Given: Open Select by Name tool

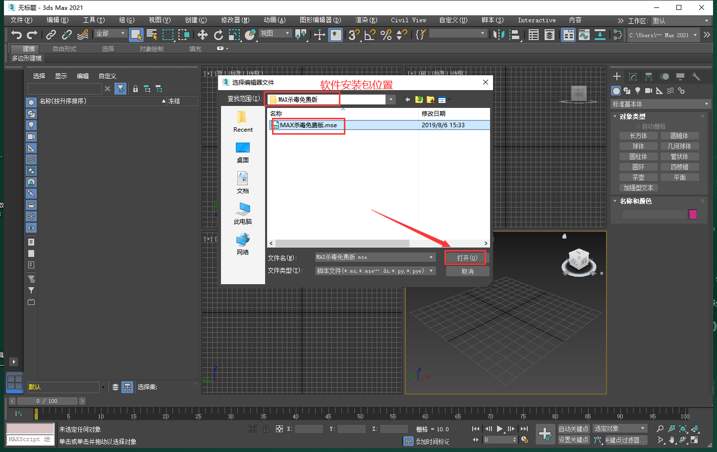Looking at the screenshot, I should point(152,35).
